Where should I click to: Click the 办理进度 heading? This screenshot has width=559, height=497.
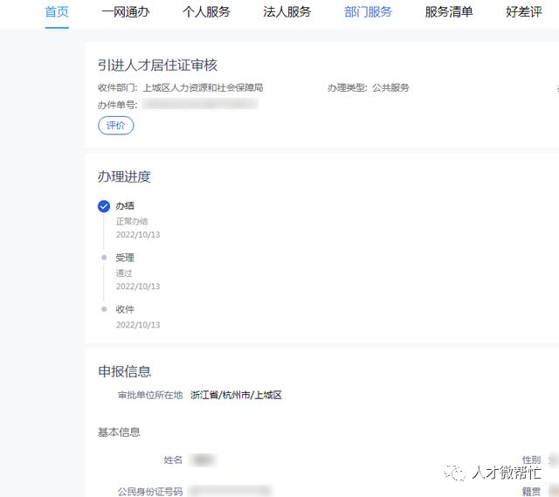(x=124, y=176)
